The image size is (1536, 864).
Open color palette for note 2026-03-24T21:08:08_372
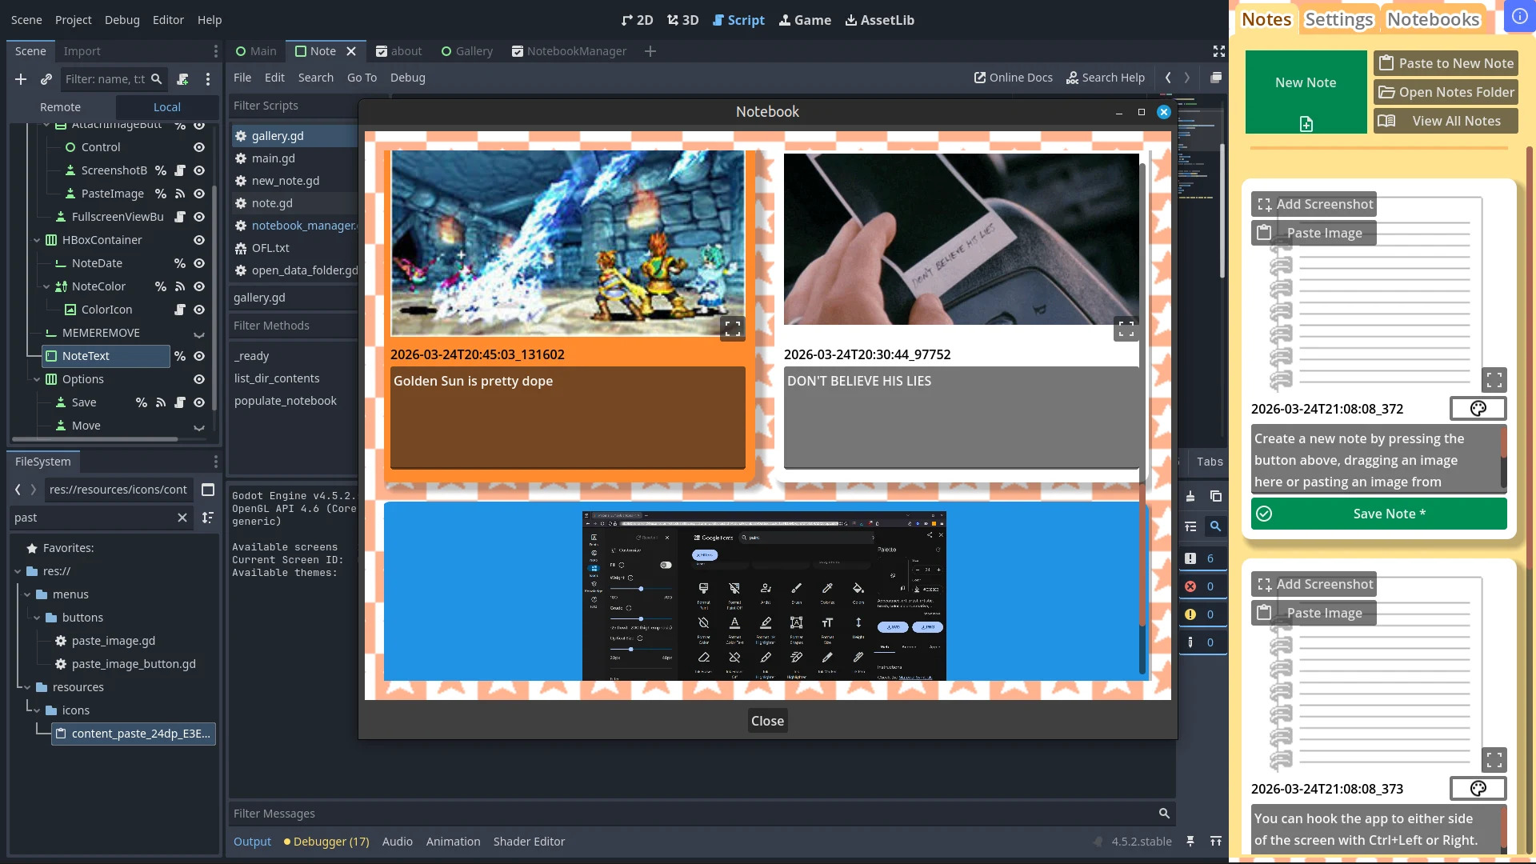click(x=1478, y=409)
